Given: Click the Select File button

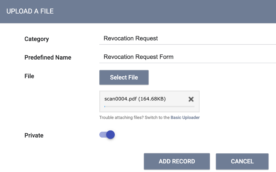Looking at the screenshot, I should 124,77.
